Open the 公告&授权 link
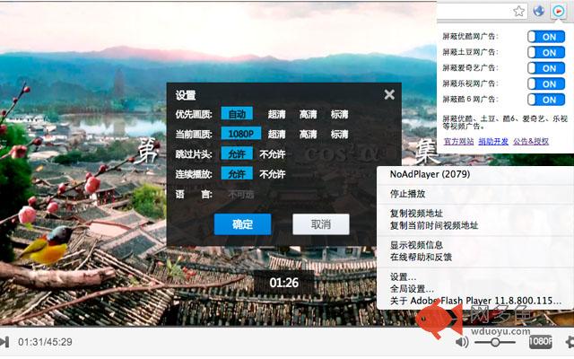This screenshot has height=359, width=574. [531, 142]
